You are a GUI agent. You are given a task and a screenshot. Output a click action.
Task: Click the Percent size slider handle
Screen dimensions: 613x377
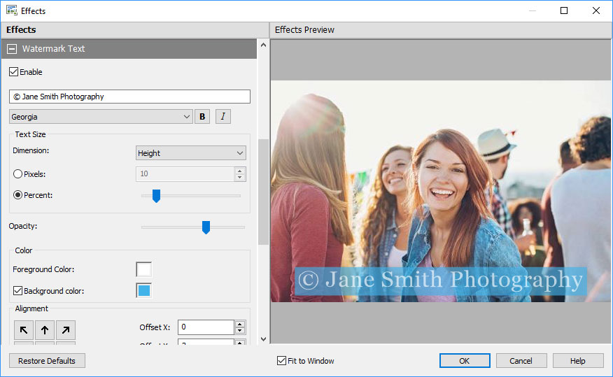[156, 196]
